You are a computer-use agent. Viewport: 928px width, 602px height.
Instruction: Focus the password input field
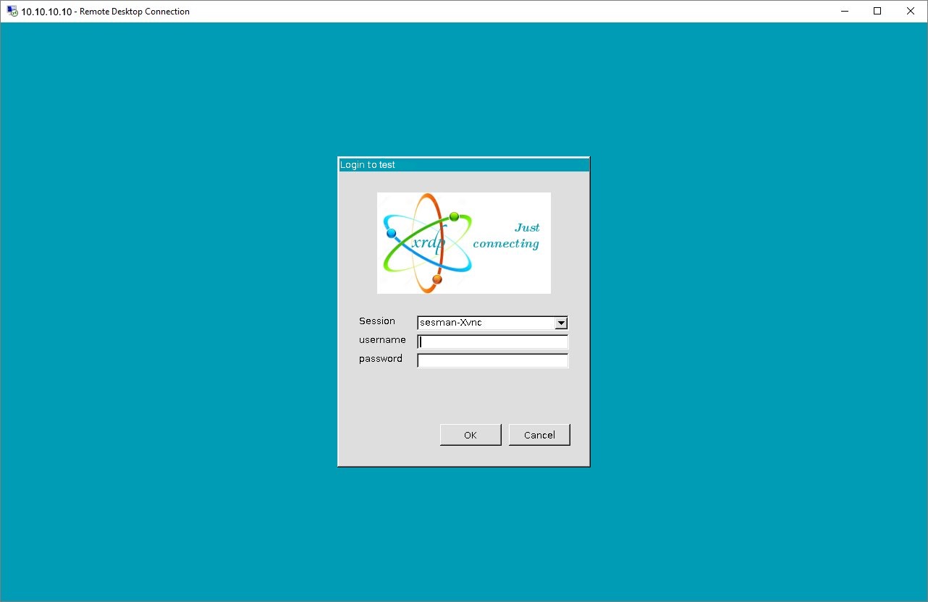492,360
